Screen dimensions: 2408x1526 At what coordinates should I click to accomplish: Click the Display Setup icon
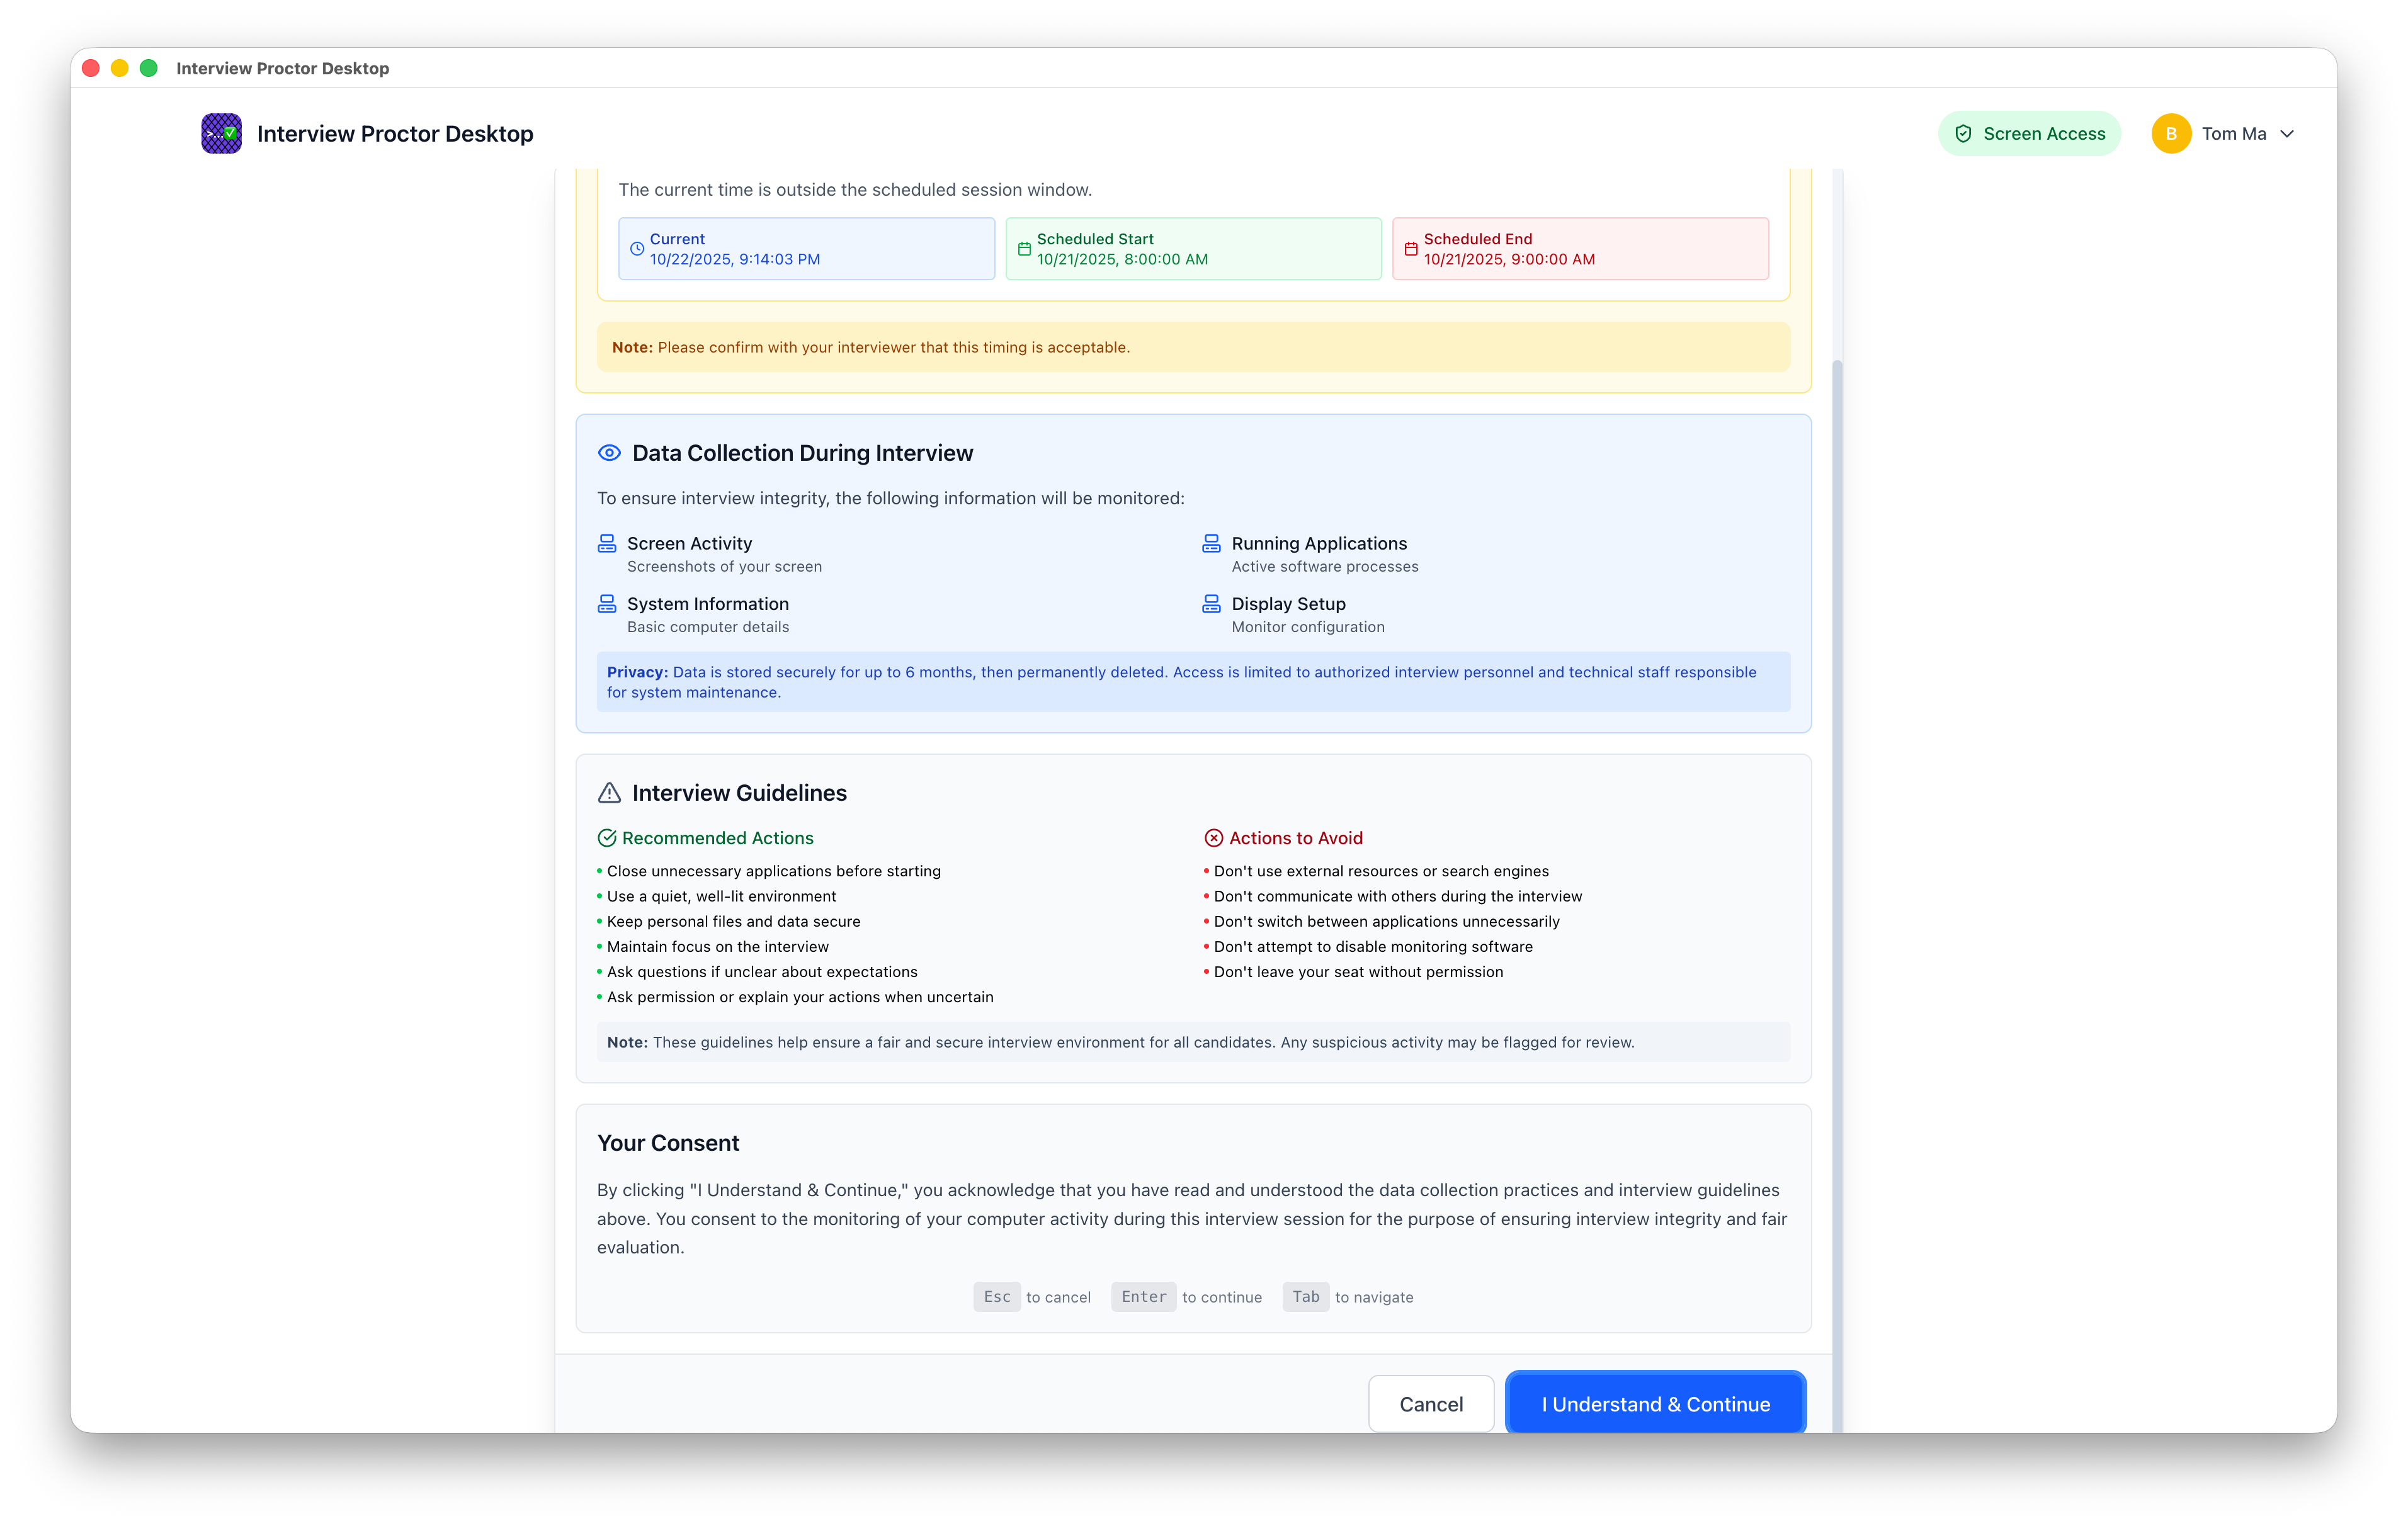[x=1211, y=604]
